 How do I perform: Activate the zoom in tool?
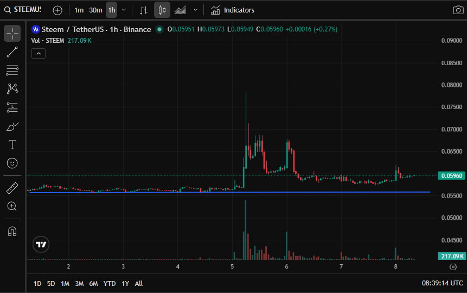coord(12,206)
